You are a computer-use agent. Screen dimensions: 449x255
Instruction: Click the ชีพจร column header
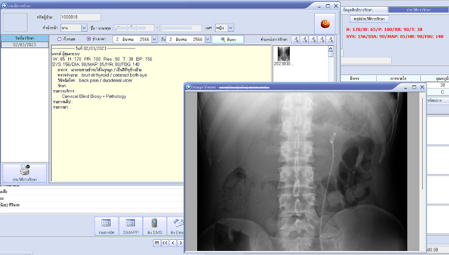[354, 78]
